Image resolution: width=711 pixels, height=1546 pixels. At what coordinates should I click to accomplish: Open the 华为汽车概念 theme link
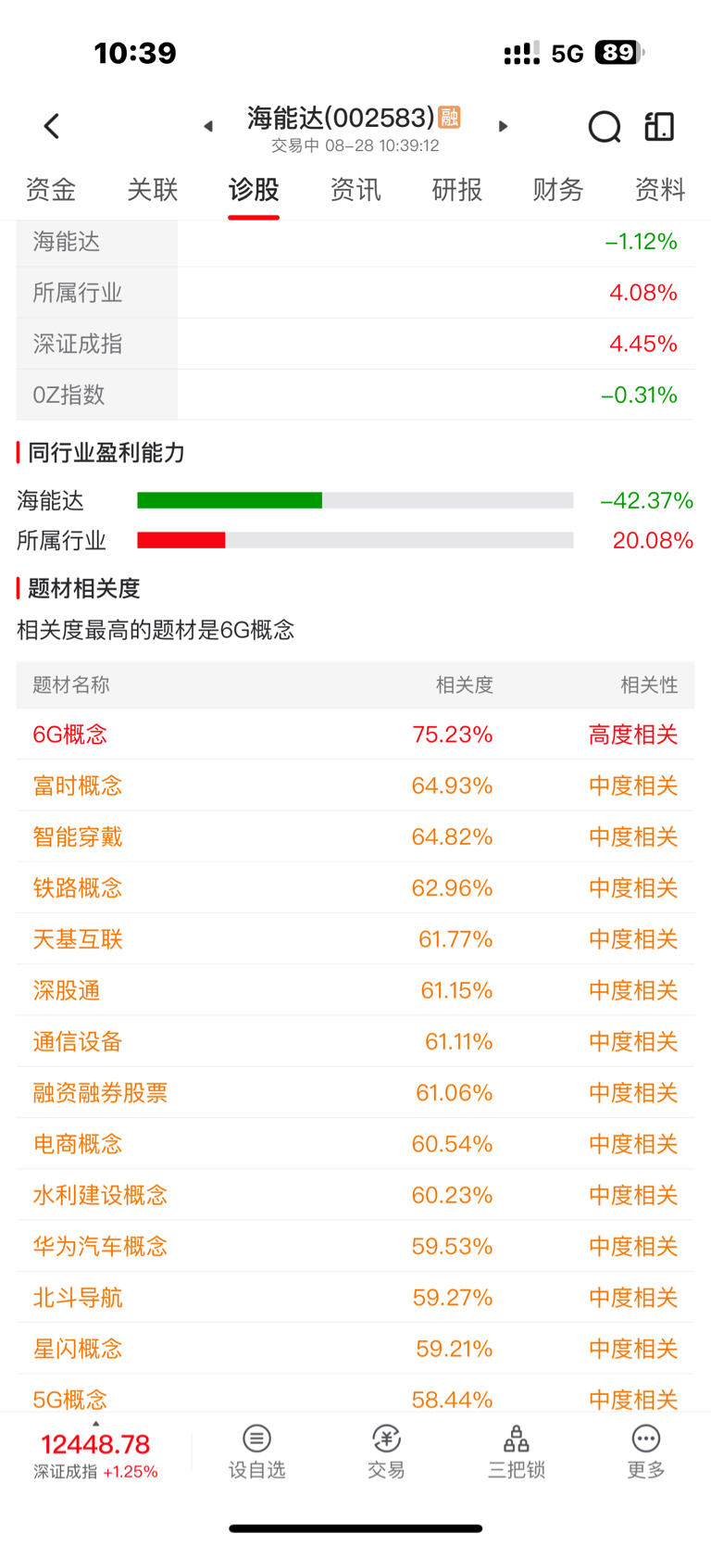pyautogui.click(x=100, y=1246)
